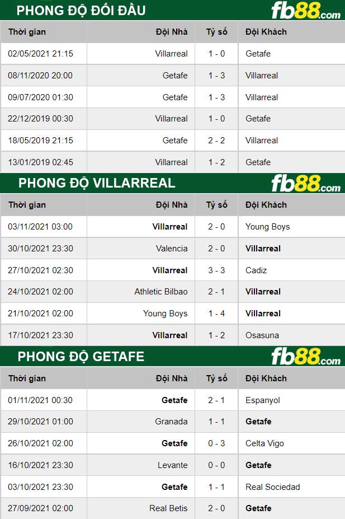Select the Phong Độ Getafe section title

click(x=81, y=357)
